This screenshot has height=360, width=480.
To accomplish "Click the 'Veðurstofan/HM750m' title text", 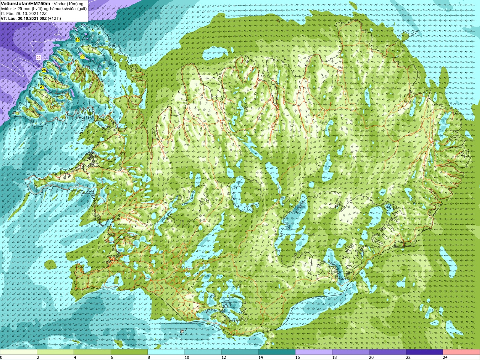I will (25, 3).
